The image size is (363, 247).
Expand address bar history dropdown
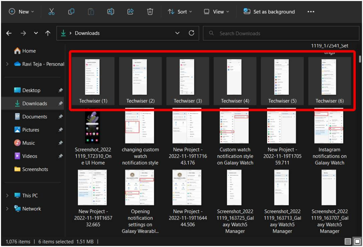tap(177, 33)
